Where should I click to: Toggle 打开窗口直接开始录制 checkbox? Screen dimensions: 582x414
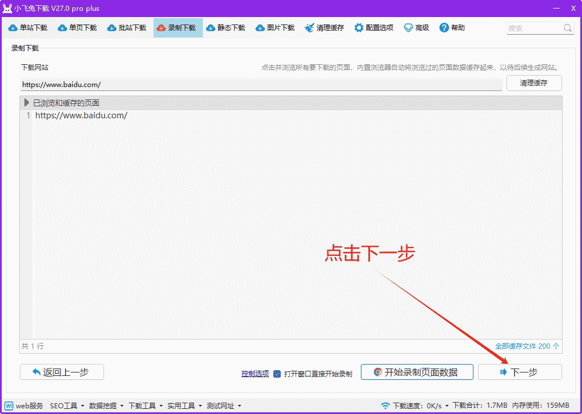tap(277, 374)
